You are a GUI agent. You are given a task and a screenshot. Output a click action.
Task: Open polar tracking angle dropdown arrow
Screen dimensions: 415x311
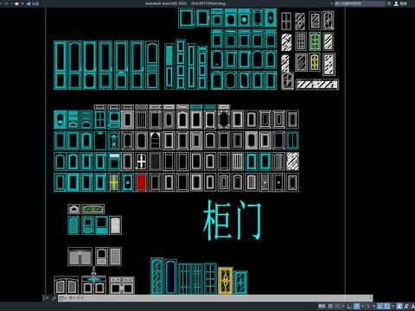[362, 306]
